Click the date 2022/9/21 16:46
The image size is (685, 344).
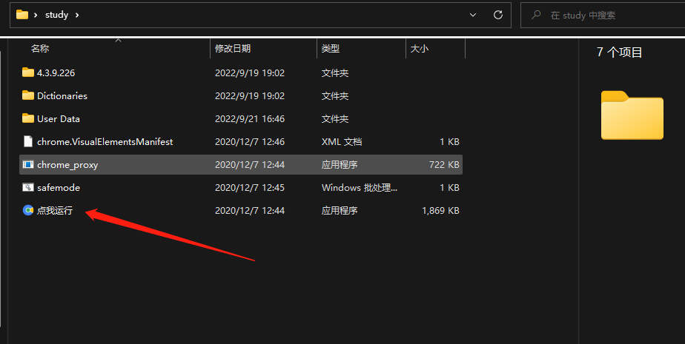click(x=249, y=118)
